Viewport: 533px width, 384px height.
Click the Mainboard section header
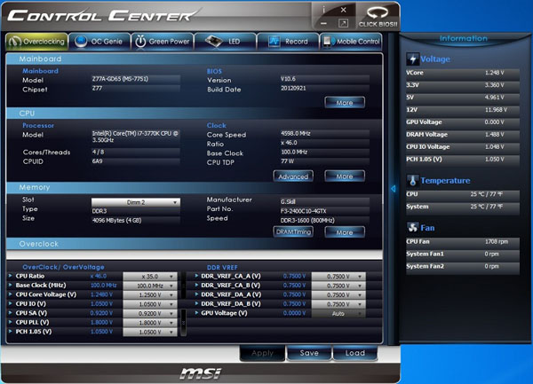[x=195, y=59]
